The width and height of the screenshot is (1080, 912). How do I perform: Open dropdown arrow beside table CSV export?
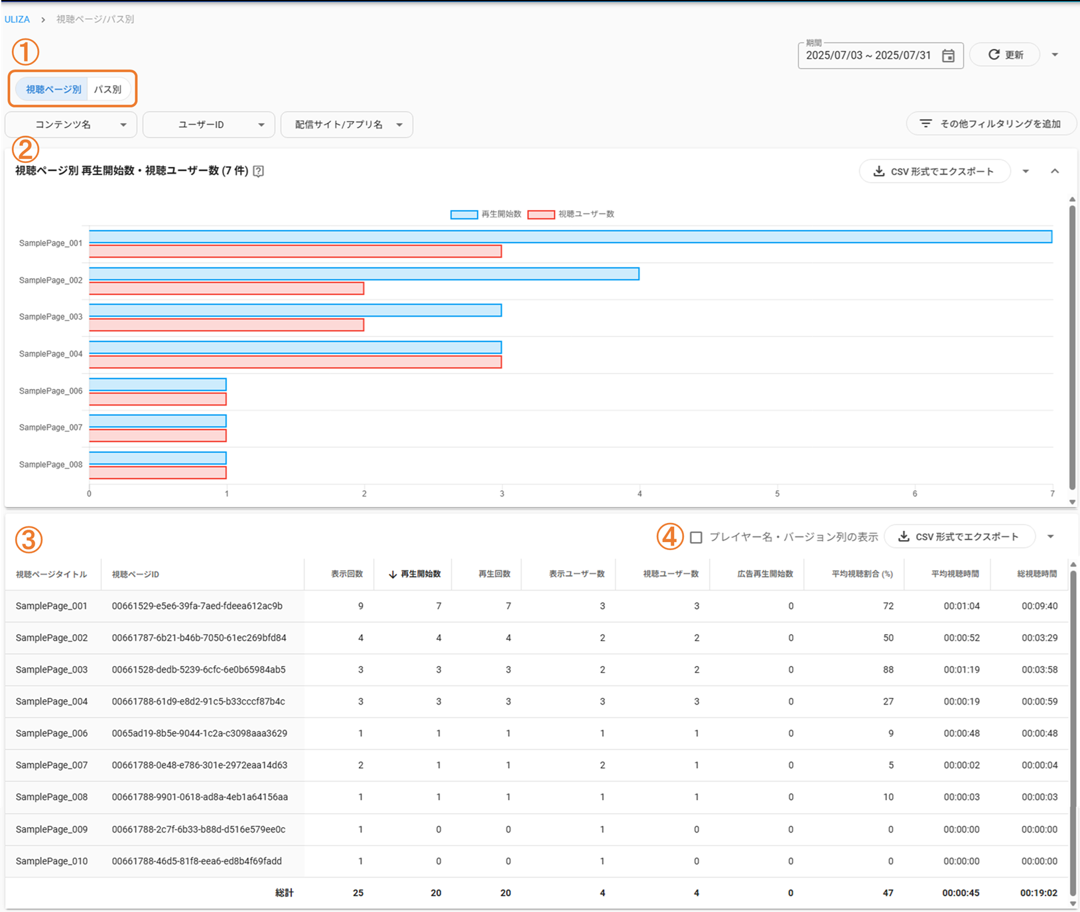(1050, 537)
